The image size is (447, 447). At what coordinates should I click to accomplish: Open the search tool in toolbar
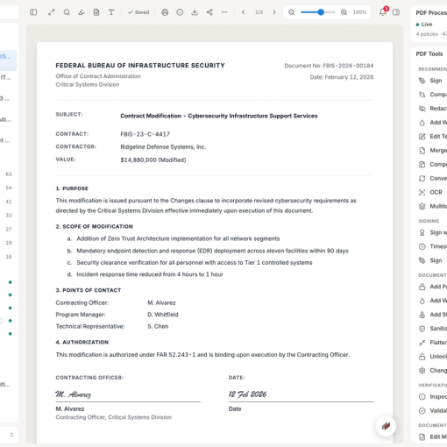click(67, 12)
